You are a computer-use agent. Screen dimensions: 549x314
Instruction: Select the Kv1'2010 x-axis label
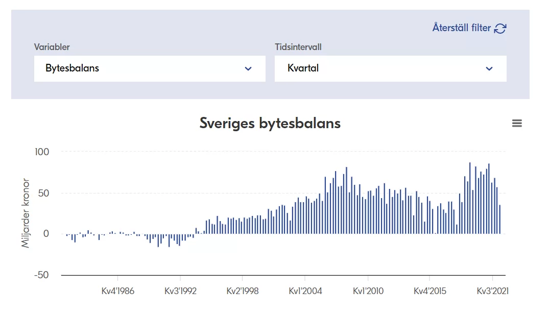368,291
